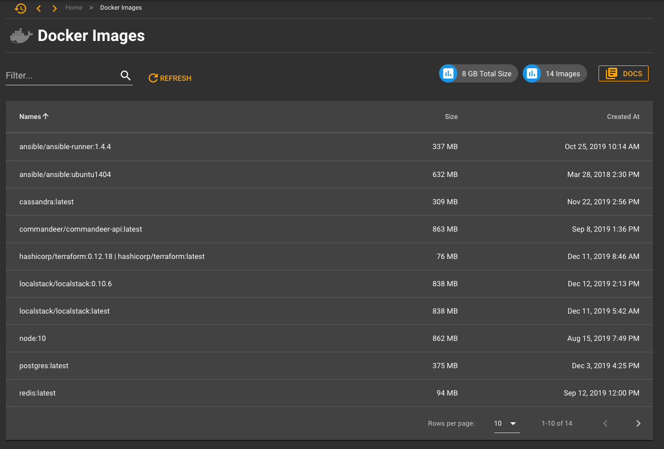
Task: Click the search magnifier icon
Action: point(125,75)
